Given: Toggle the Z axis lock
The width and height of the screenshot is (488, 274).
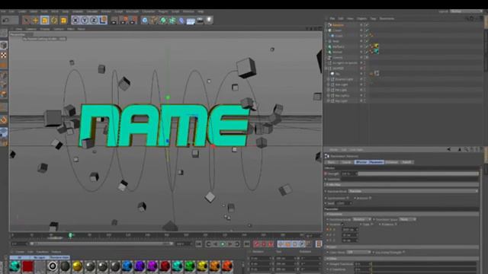Looking at the screenshot, I should point(94,21).
